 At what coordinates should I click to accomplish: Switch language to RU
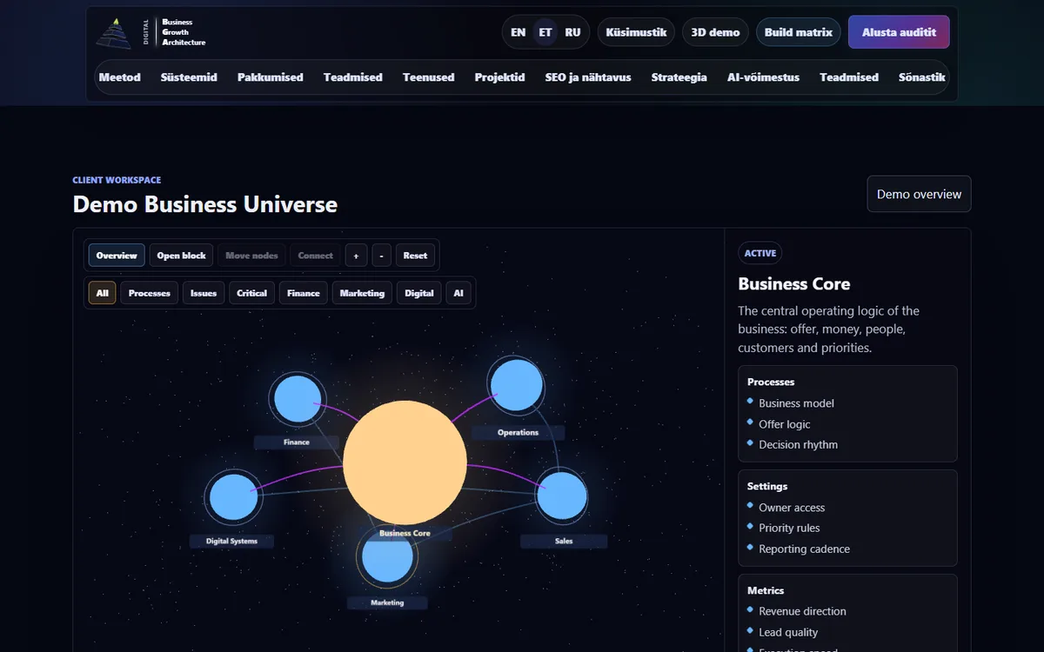click(572, 32)
